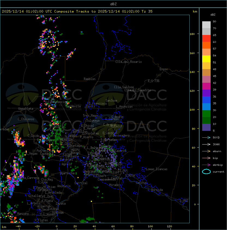227x230 pixels.
Task: Click the 'dBZ' title at the top
Action: (113, 4)
